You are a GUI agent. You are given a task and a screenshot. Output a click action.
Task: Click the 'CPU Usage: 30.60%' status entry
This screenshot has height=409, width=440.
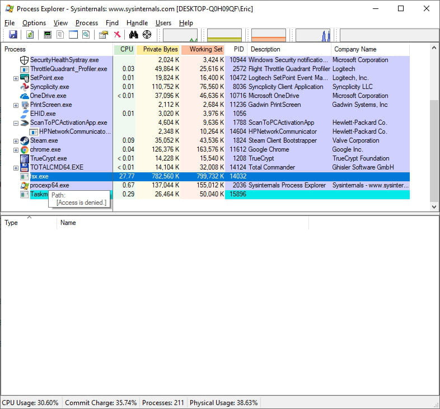coord(30,402)
